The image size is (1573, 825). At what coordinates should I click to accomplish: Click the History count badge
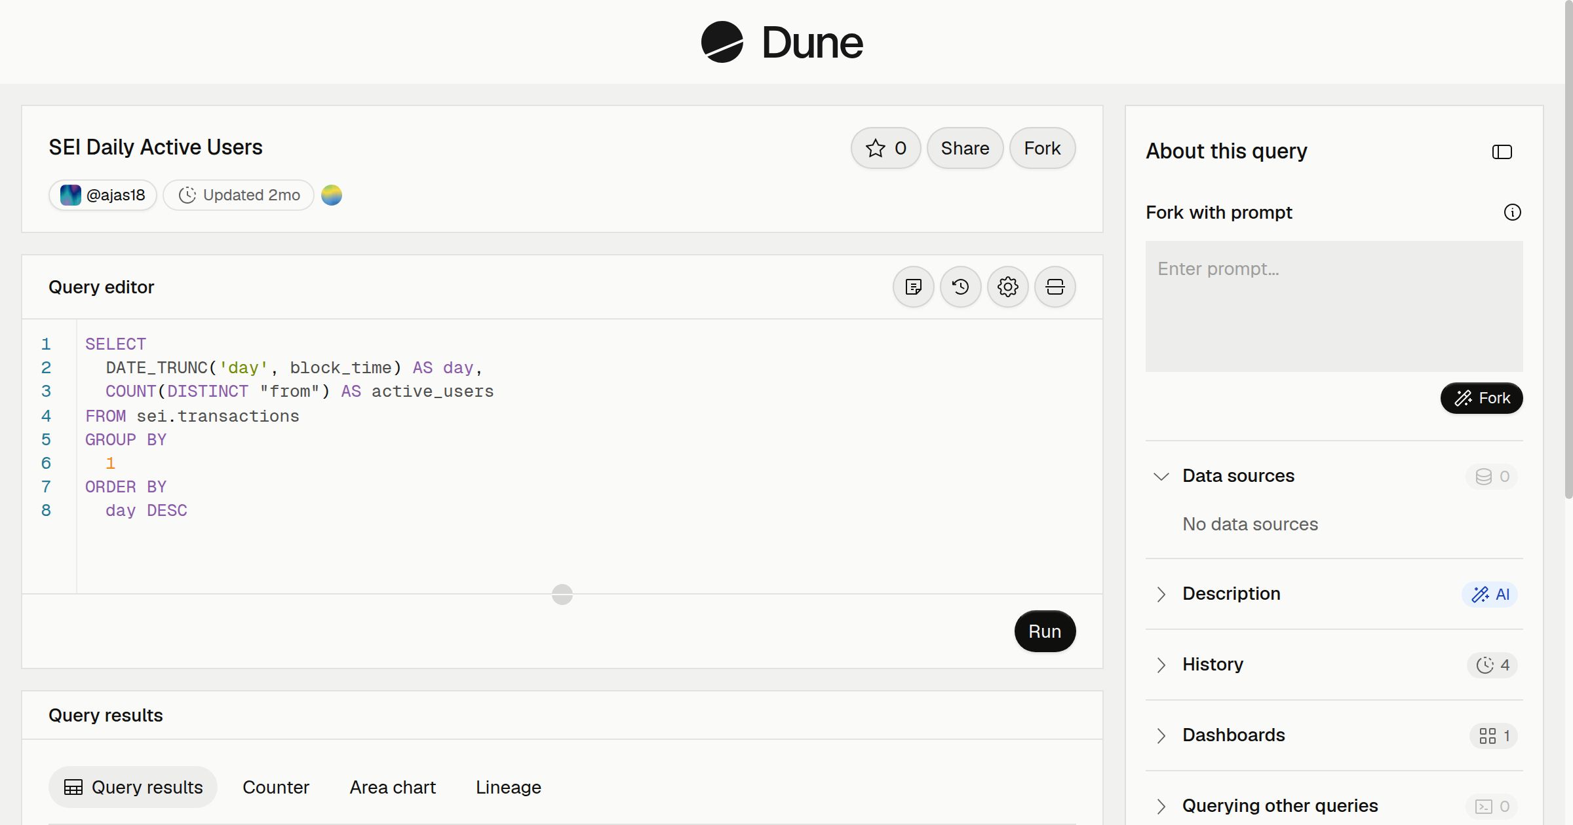coord(1492,665)
